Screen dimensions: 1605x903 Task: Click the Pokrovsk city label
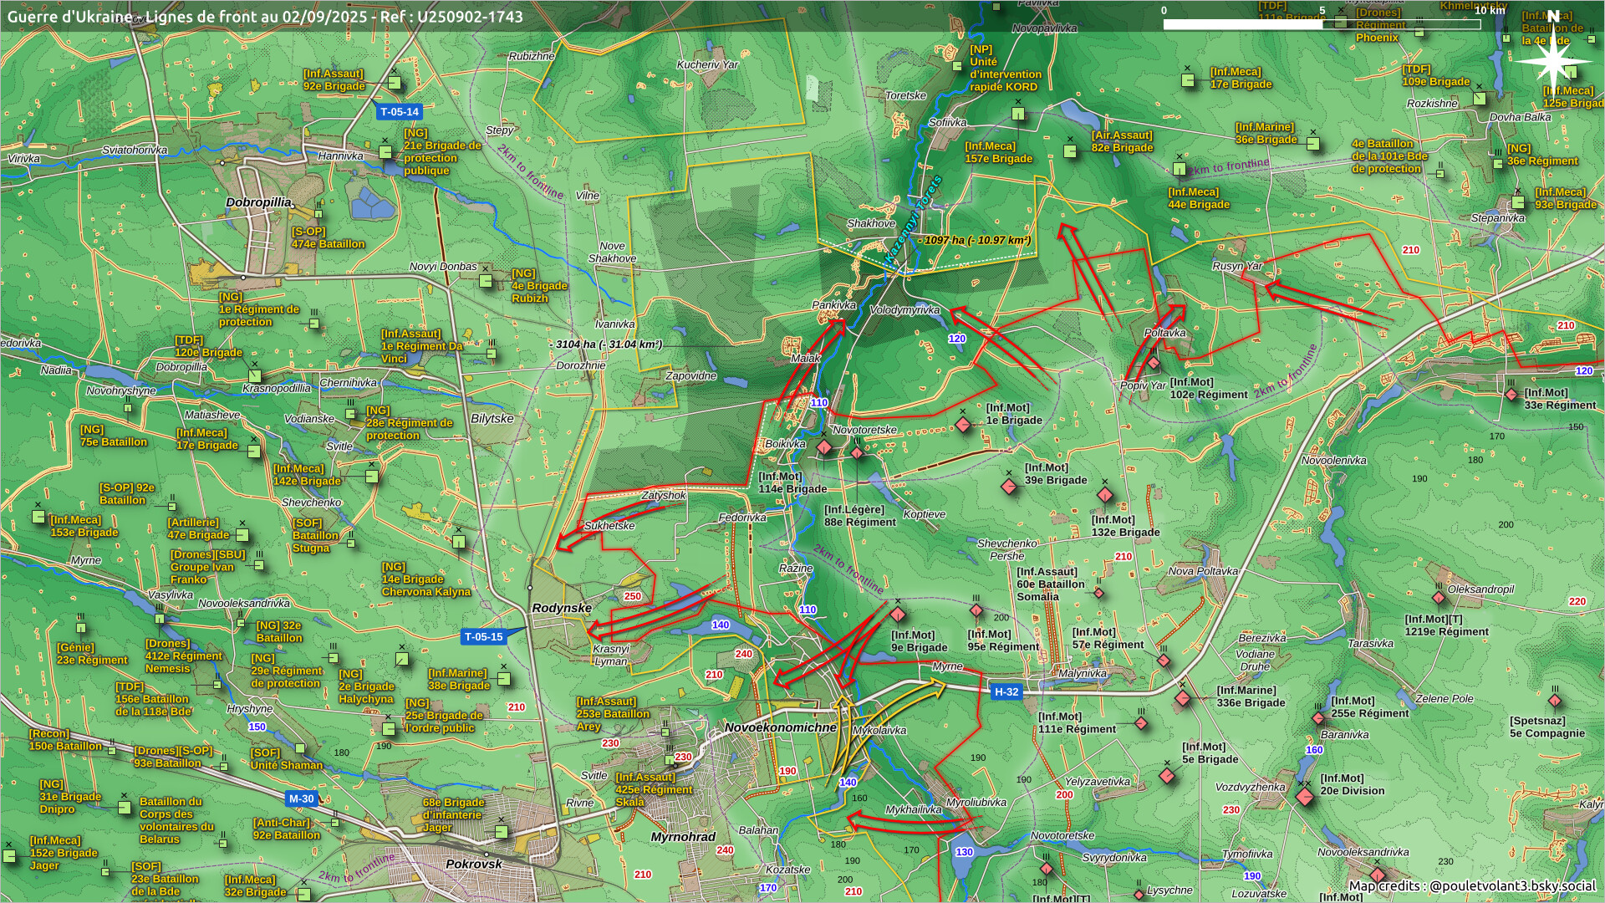pyautogui.click(x=474, y=864)
